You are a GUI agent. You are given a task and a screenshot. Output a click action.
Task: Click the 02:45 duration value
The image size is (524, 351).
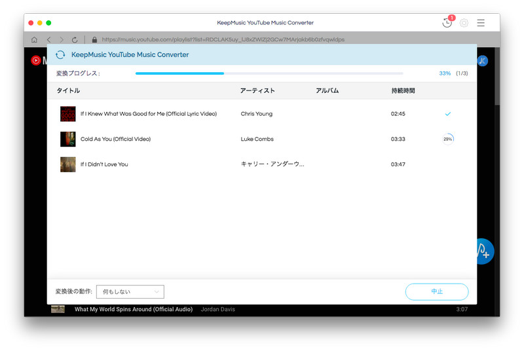coord(398,114)
